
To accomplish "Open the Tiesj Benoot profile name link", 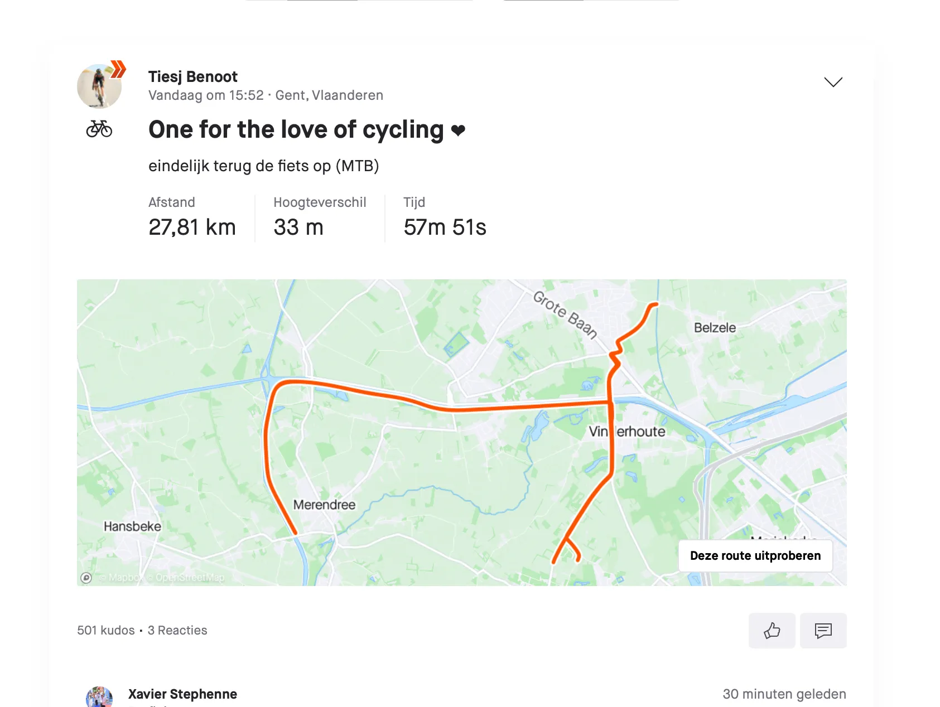I will pyautogui.click(x=192, y=76).
